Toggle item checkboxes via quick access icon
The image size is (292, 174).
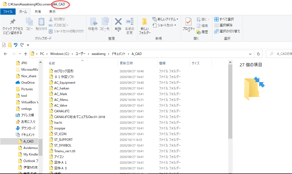4,45
